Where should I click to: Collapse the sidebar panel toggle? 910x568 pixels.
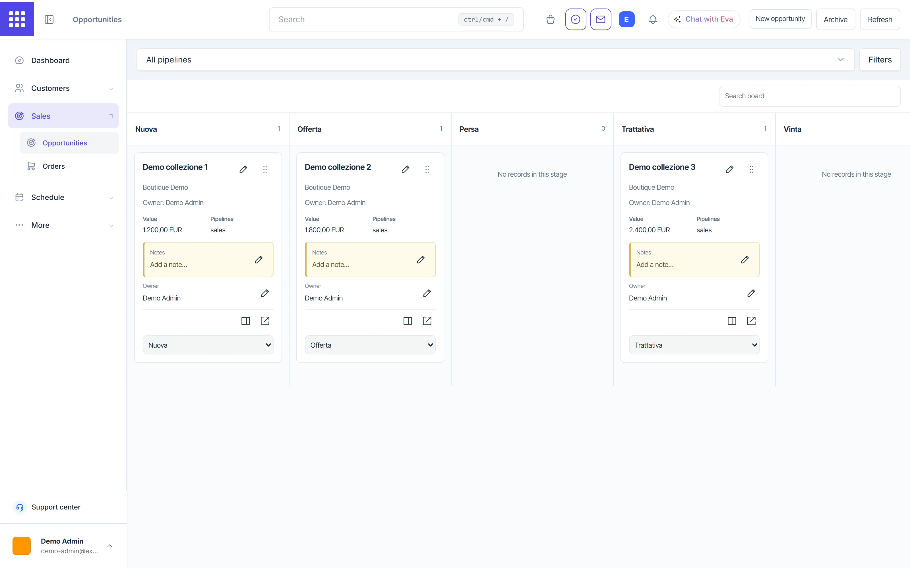point(49,20)
